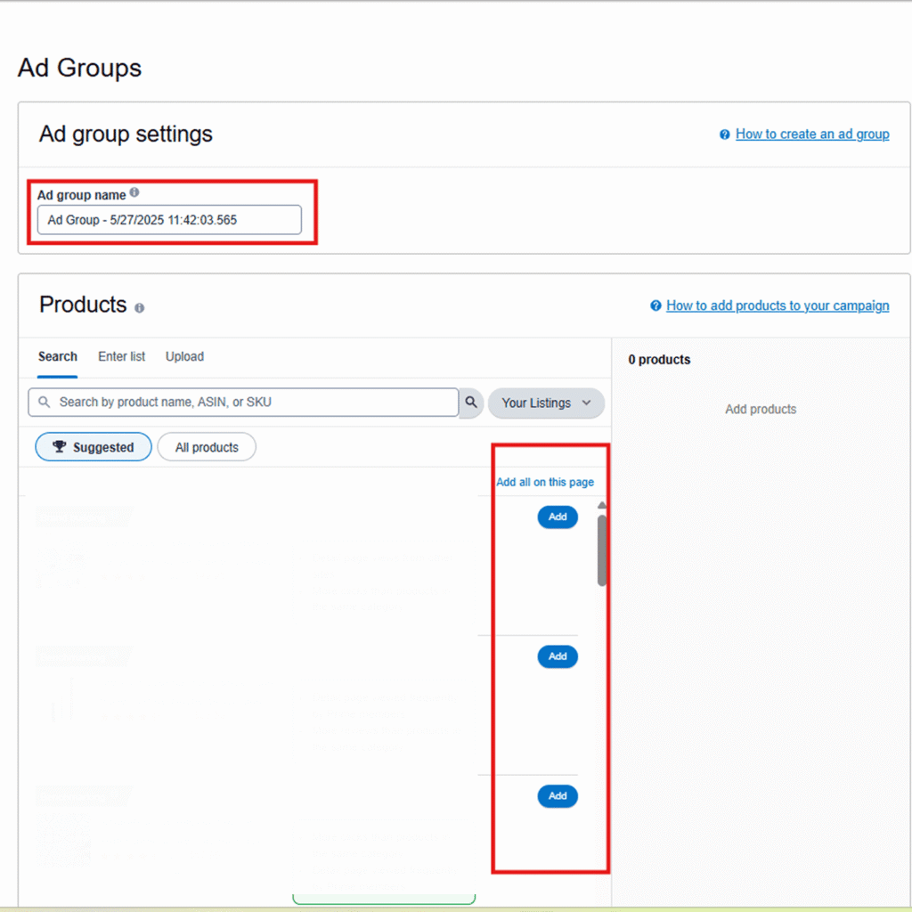This screenshot has width=912, height=912.
Task: Click the question mark icon before How to create an ad group
Action: [x=723, y=134]
